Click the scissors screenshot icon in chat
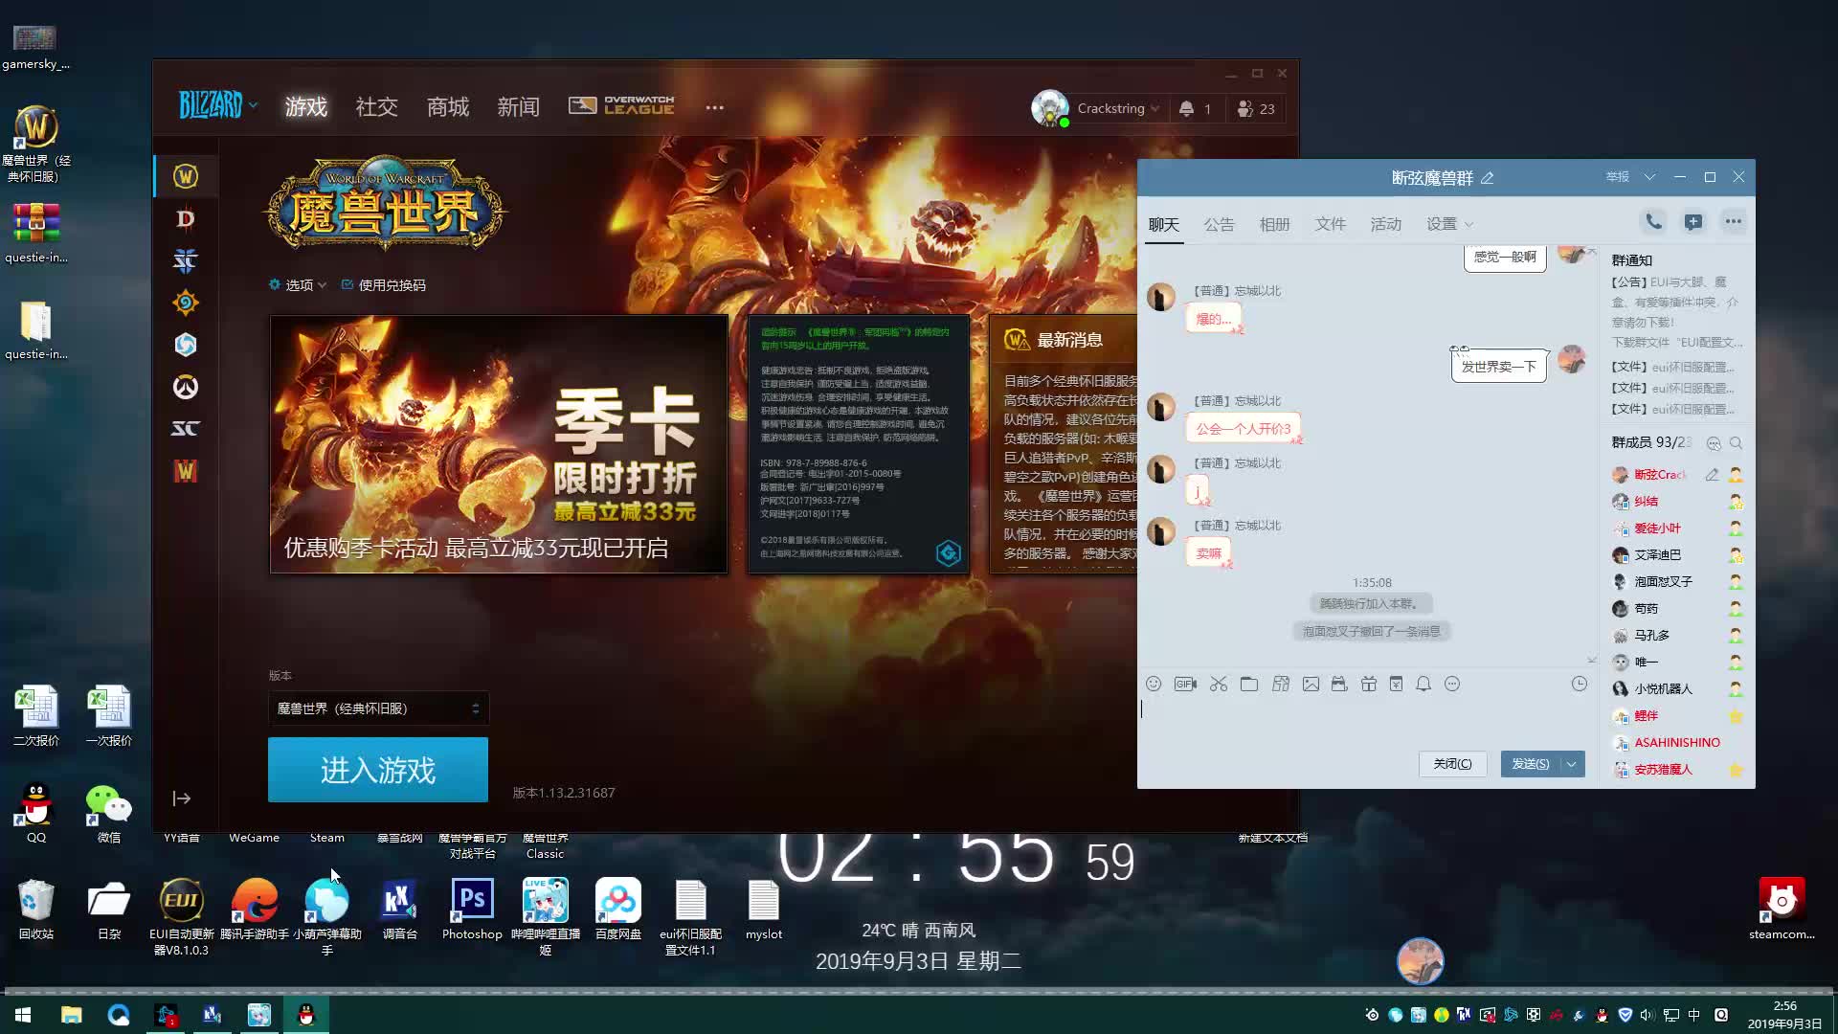1838x1034 pixels. [1218, 684]
